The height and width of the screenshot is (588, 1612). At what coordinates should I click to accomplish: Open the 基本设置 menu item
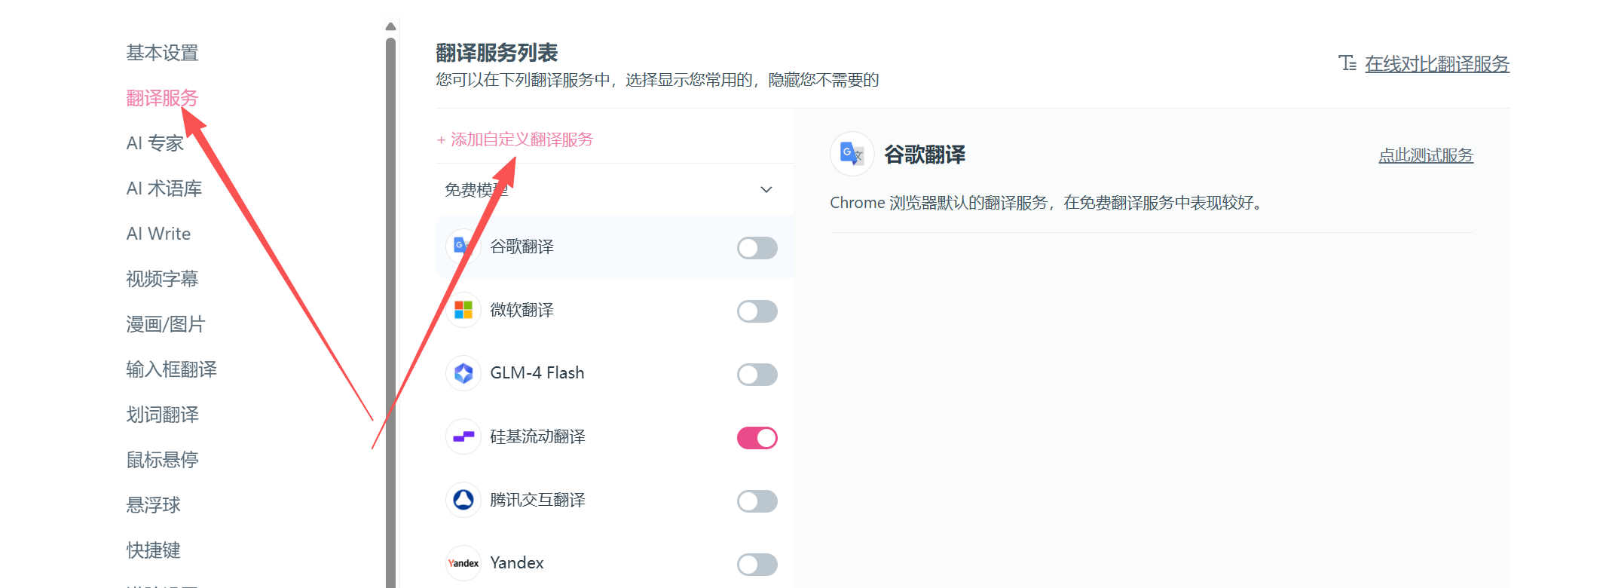[162, 53]
